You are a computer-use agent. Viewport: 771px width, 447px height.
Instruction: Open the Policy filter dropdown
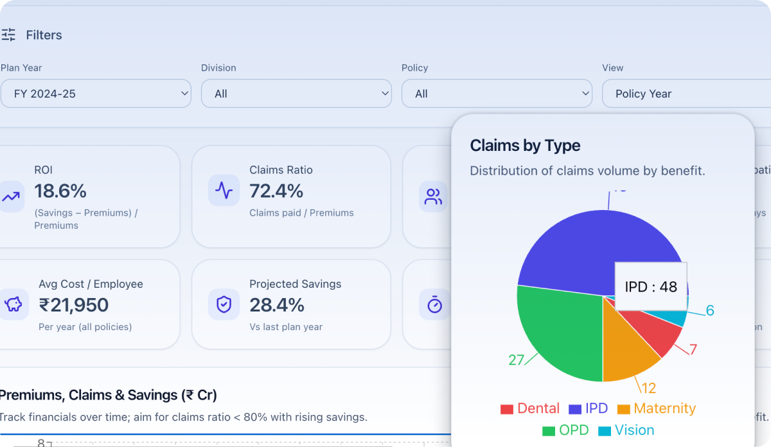(497, 94)
